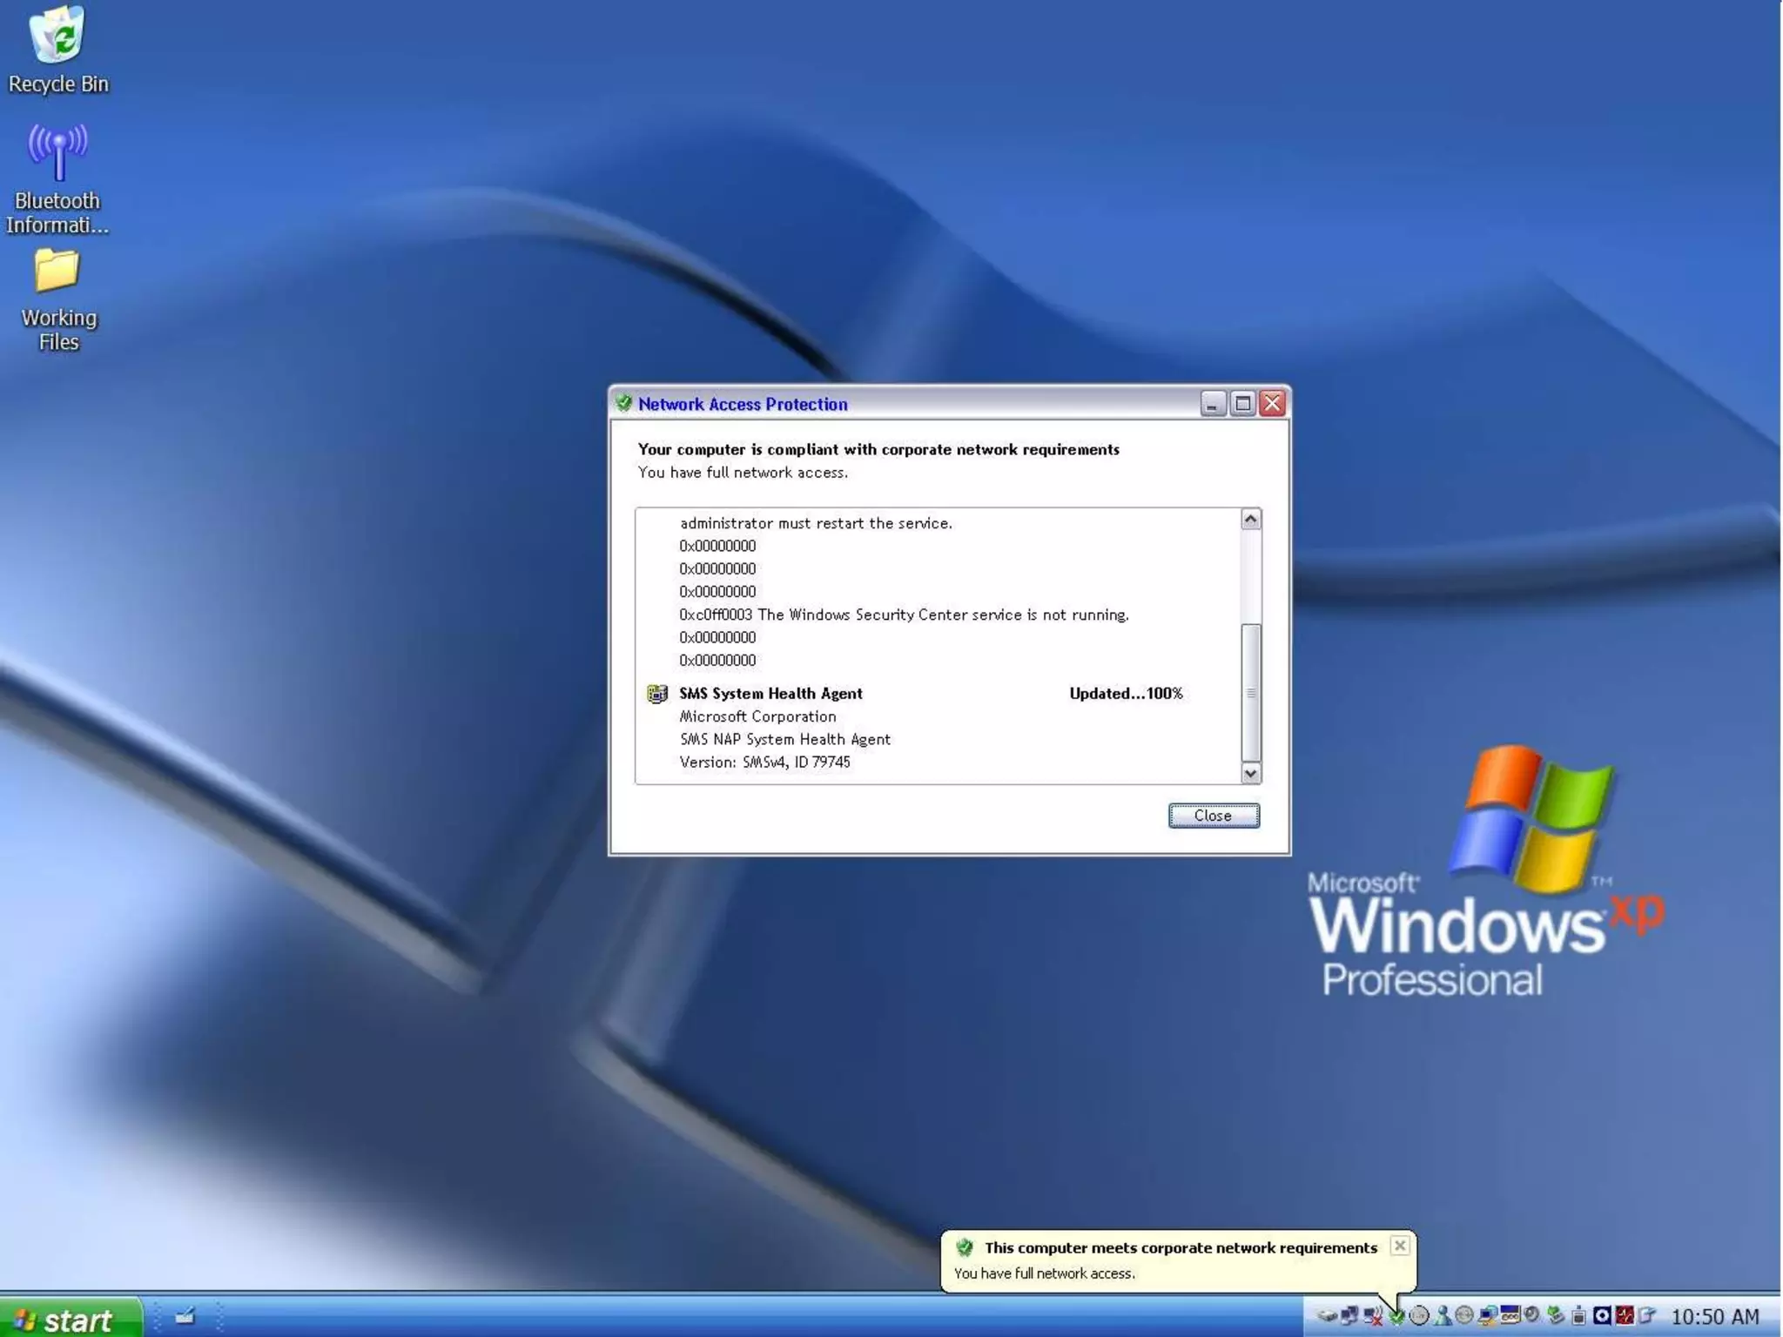Select the Bluetooth Information Exchange desktop icon

pos(57,153)
